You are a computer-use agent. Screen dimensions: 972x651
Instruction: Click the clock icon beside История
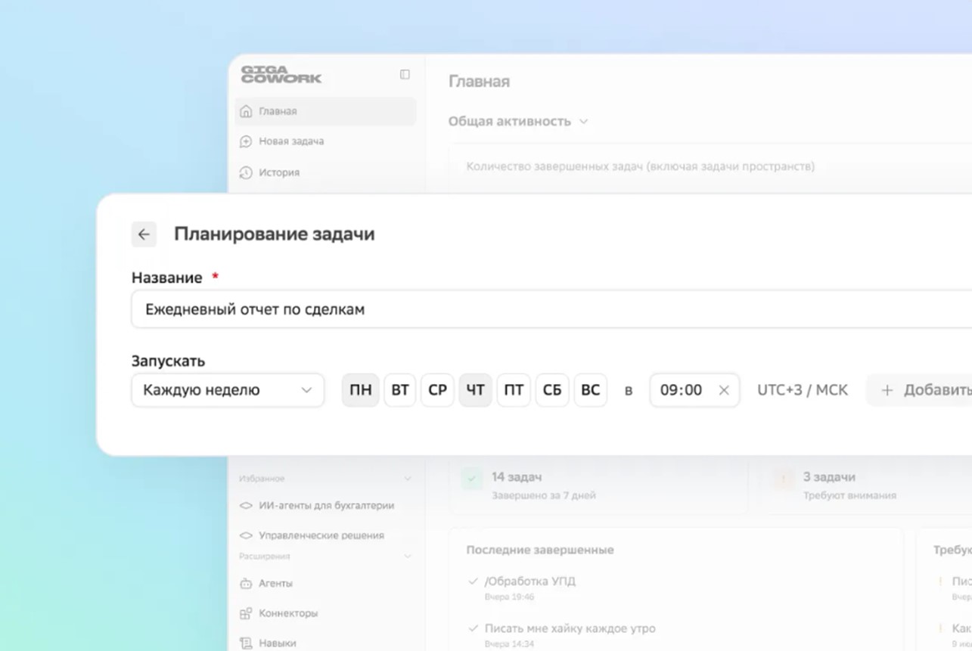[x=246, y=172]
